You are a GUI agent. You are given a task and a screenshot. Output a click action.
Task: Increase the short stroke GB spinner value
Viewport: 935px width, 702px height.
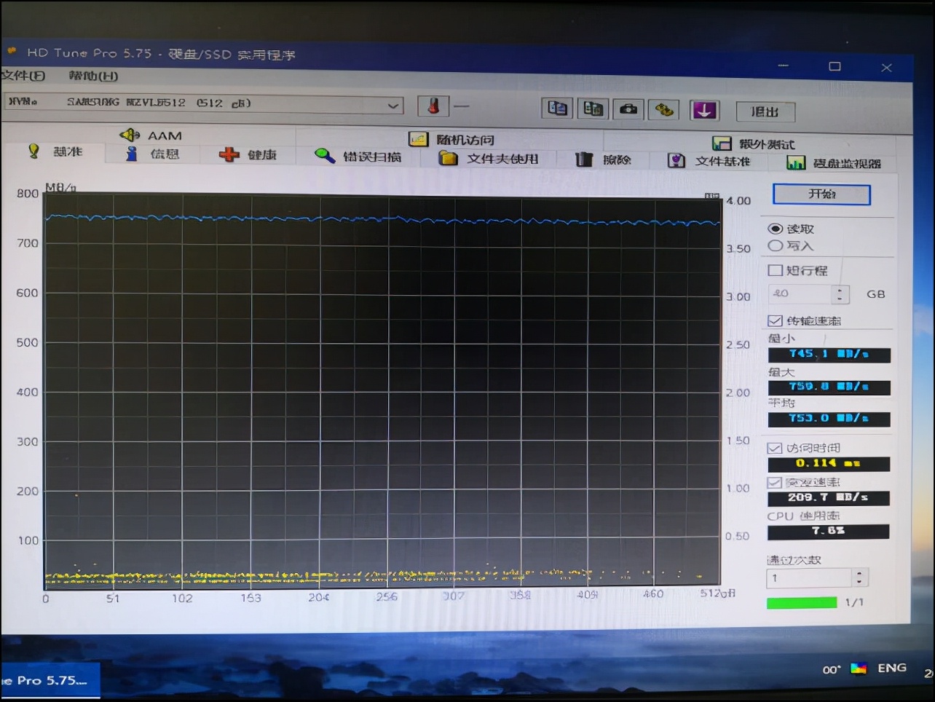840,290
